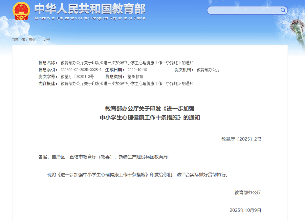Click the signing date 2025年10月9日
305x221 pixels.
click(245, 210)
